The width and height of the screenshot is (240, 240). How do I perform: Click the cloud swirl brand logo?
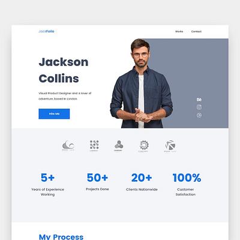pos(68,146)
